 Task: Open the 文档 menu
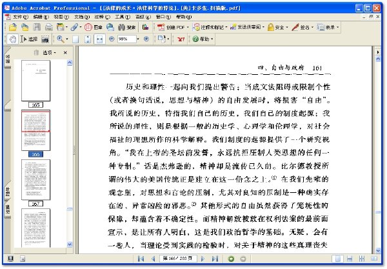(x=82, y=17)
